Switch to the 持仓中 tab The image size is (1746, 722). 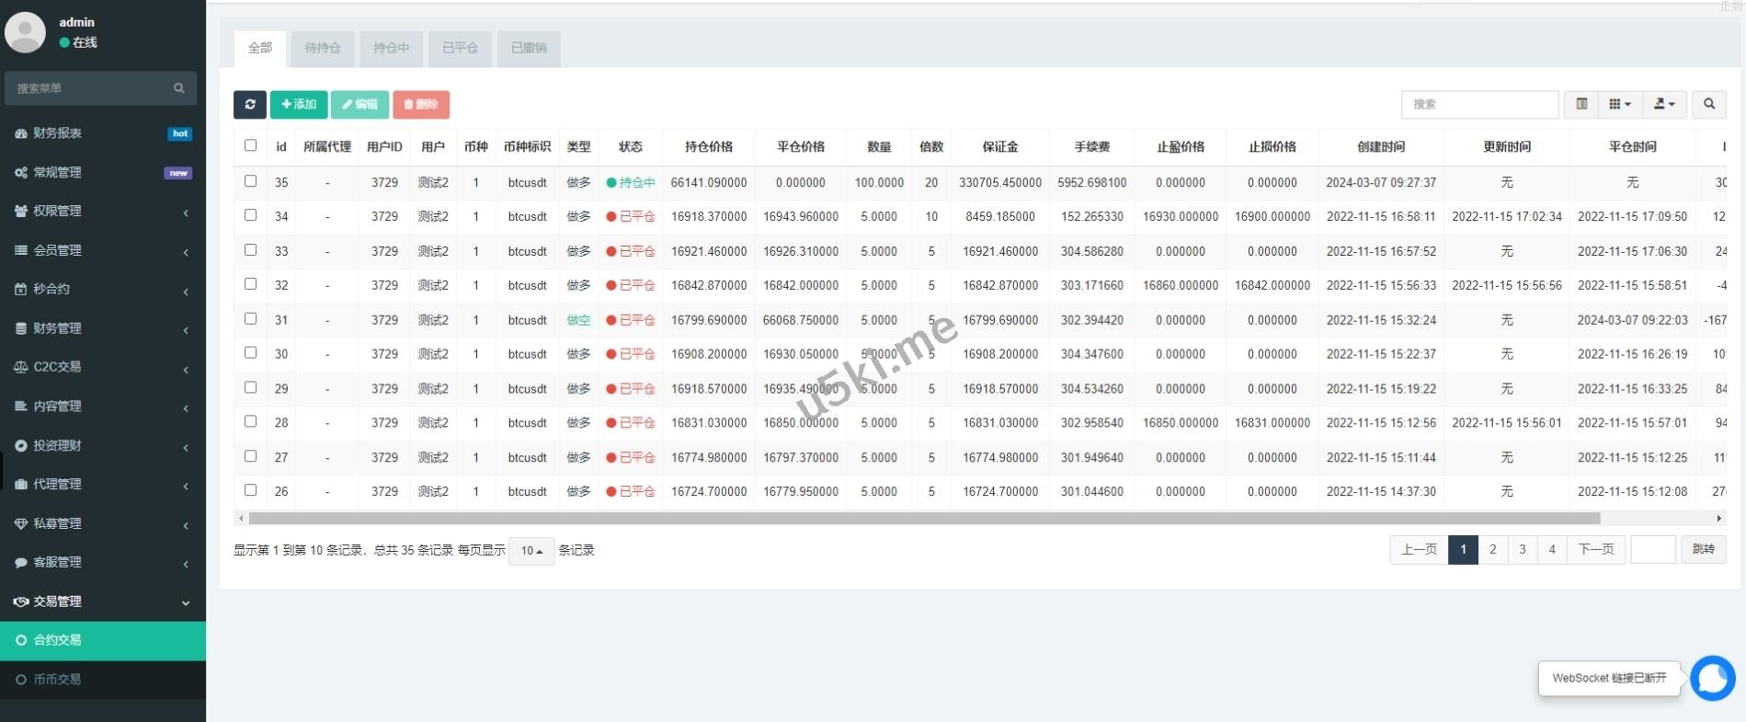[391, 48]
